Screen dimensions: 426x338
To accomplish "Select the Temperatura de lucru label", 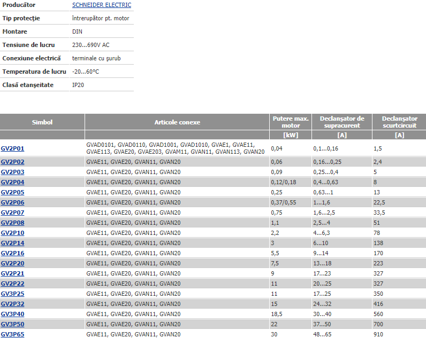I will (34, 72).
